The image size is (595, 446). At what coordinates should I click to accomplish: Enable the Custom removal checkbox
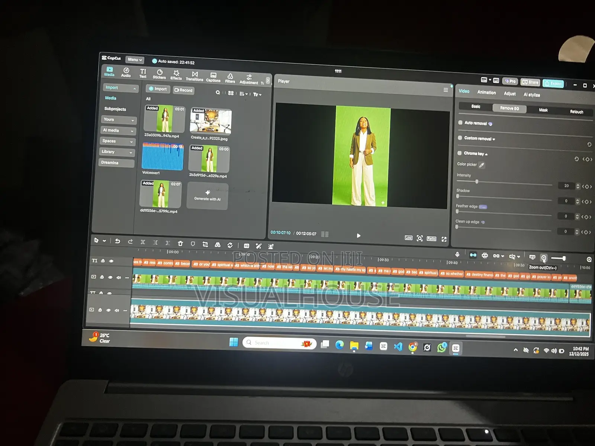pos(460,138)
